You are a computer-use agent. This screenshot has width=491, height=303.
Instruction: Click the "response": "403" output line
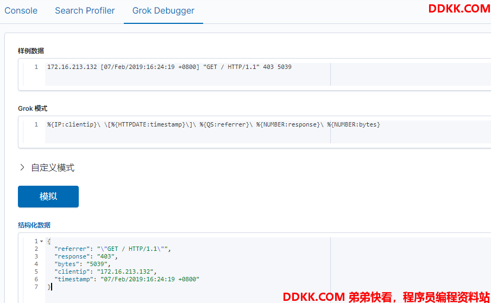[x=86, y=256]
